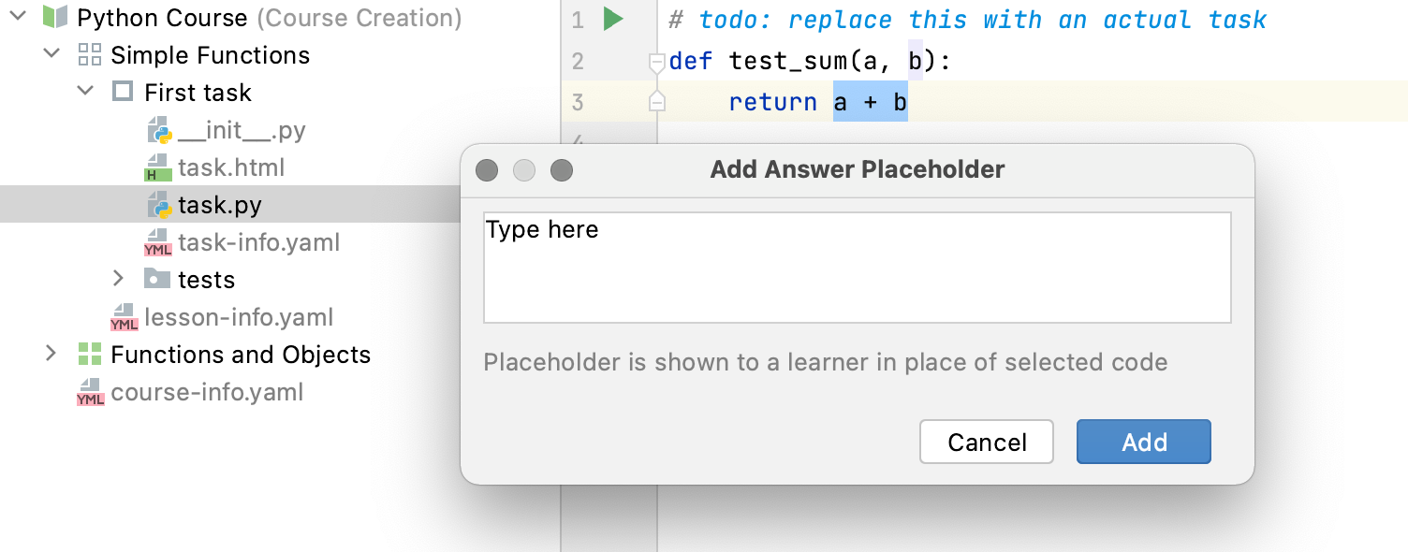Expand the Functions and Objects section
This screenshot has height=552, width=1408.
click(x=51, y=354)
